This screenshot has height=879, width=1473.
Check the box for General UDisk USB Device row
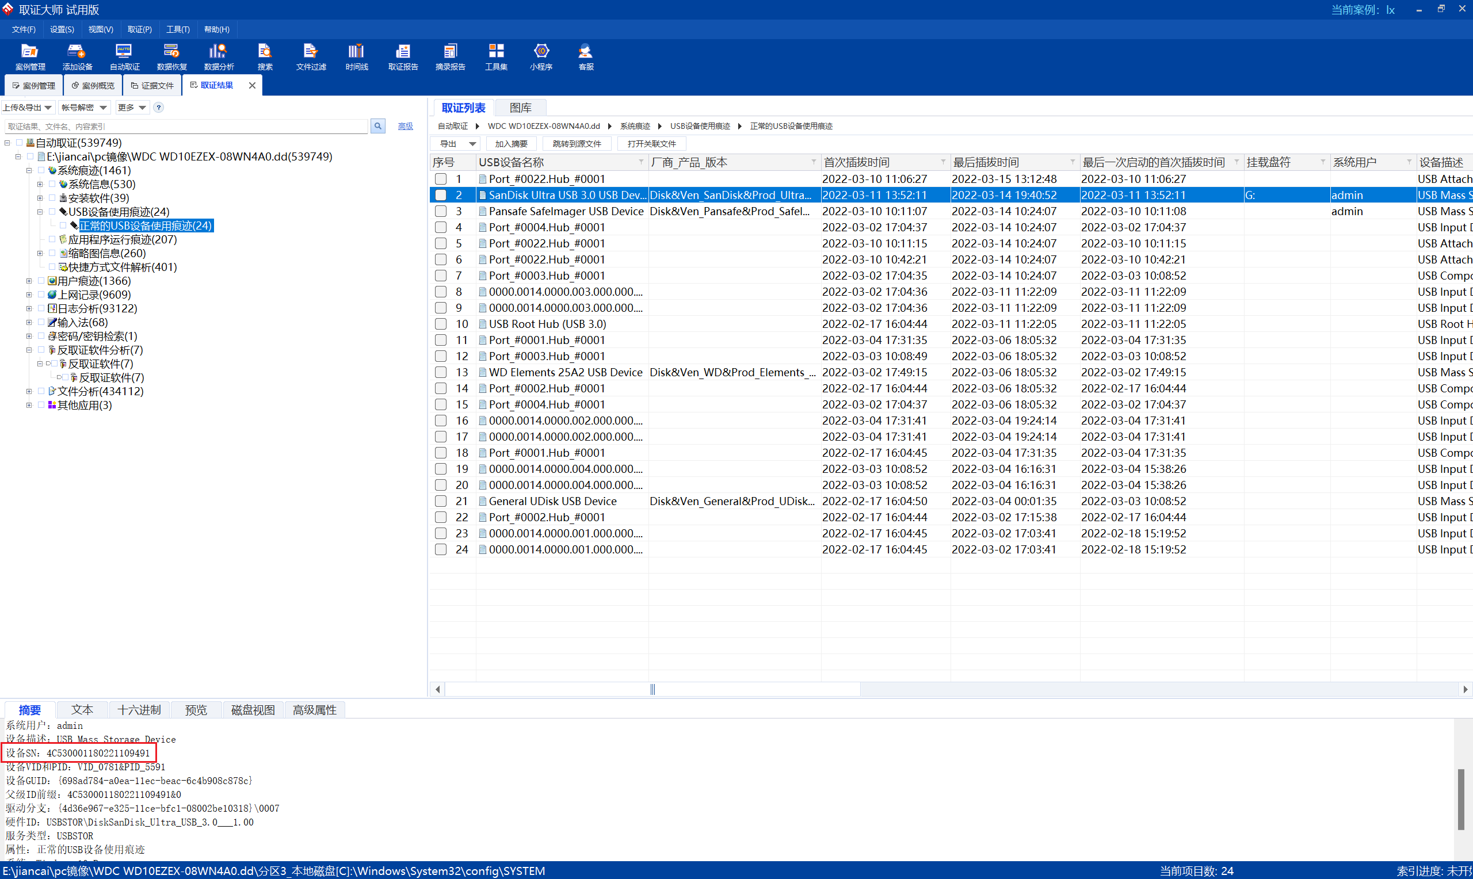pyautogui.click(x=441, y=501)
